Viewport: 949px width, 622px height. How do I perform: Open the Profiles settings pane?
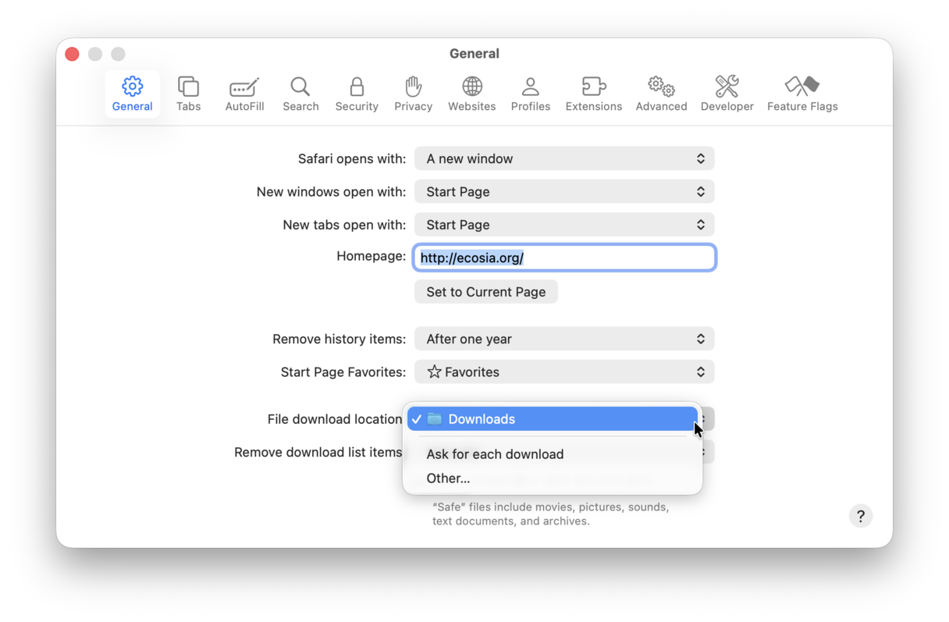point(531,94)
